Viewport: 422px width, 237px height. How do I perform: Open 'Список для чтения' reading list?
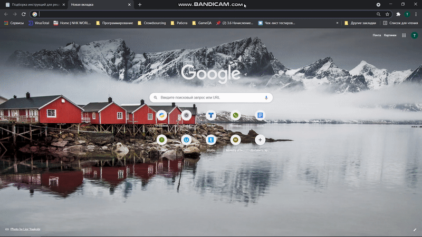click(x=400, y=23)
